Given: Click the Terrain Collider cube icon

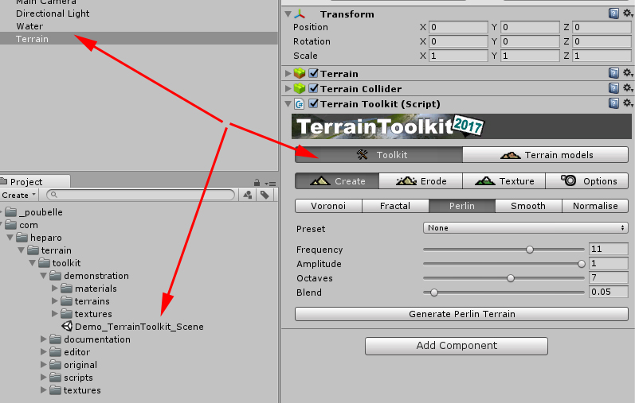Looking at the screenshot, I should coord(300,88).
